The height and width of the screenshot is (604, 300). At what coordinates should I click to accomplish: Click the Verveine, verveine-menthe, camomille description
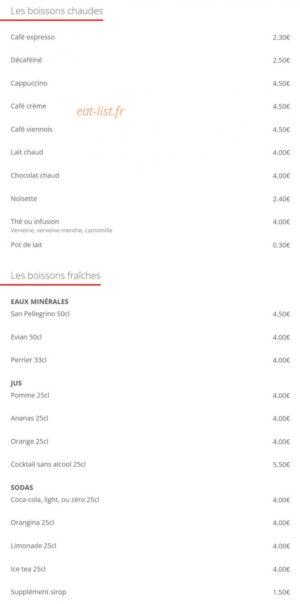[61, 230]
